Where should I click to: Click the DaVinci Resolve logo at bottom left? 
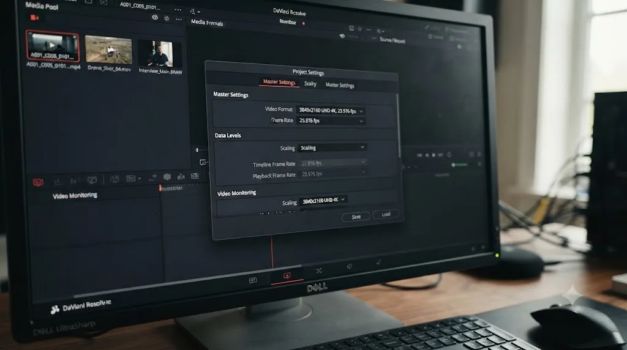pyautogui.click(x=54, y=309)
